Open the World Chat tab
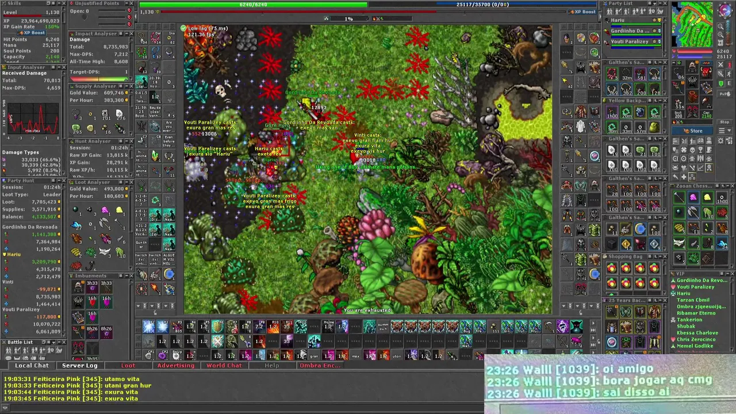Viewport: 736px width, 414px height. 224,366
